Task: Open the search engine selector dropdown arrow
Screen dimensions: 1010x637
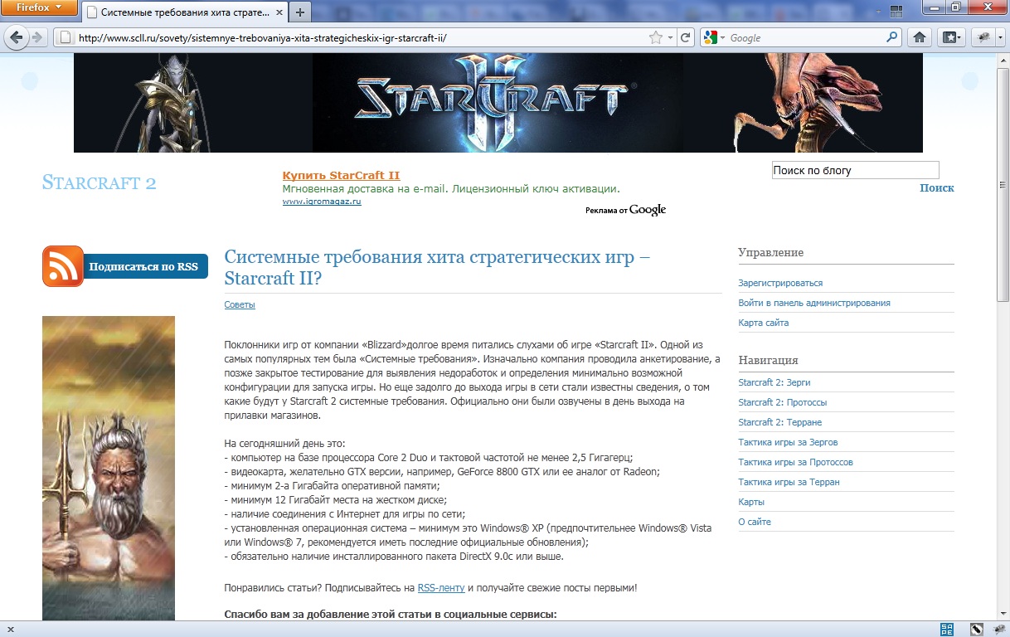Action: point(723,37)
